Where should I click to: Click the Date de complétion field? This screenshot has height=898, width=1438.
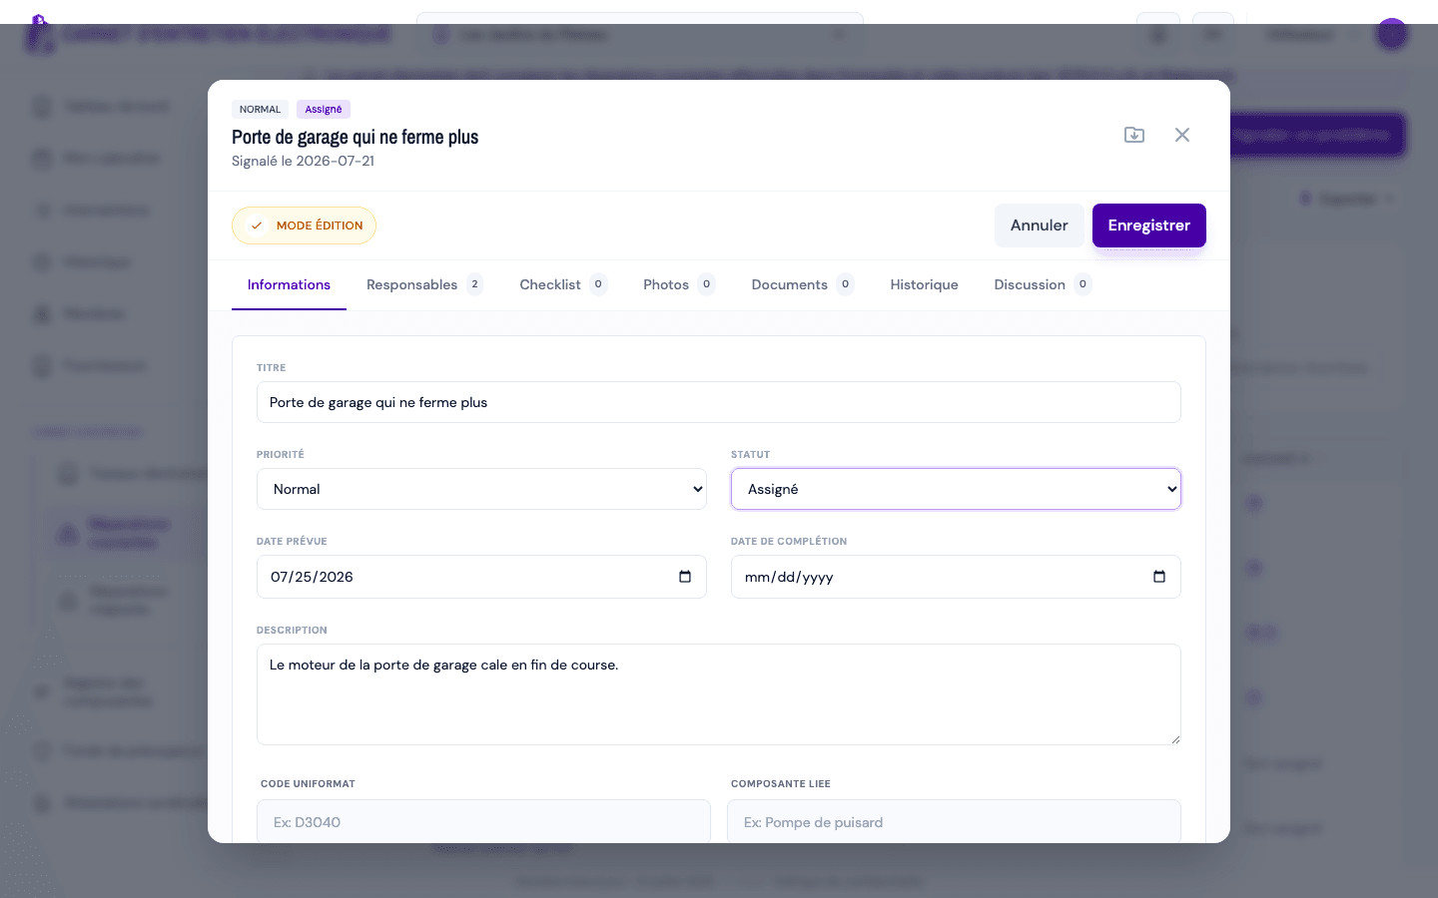956,577
